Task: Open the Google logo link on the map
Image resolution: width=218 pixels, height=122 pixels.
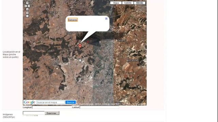Action: pos(29,102)
